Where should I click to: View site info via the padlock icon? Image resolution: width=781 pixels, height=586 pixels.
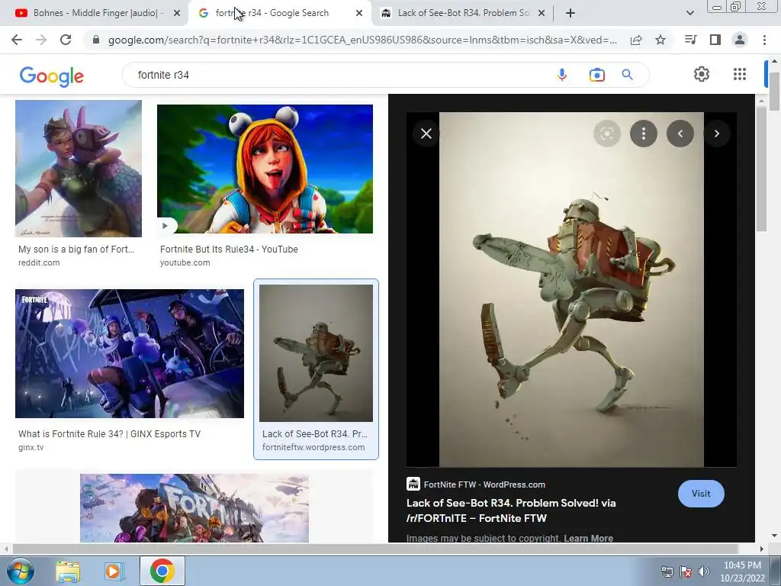pos(96,40)
